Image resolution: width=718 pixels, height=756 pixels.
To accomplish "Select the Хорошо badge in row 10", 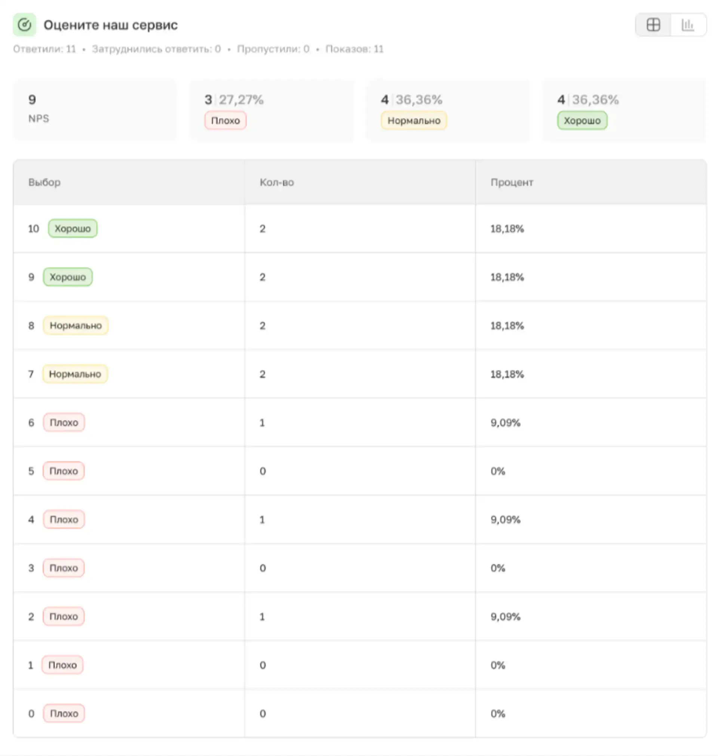I will tap(72, 228).
